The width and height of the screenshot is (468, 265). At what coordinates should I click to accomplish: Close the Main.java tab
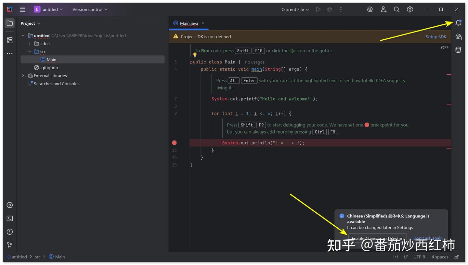click(x=203, y=23)
